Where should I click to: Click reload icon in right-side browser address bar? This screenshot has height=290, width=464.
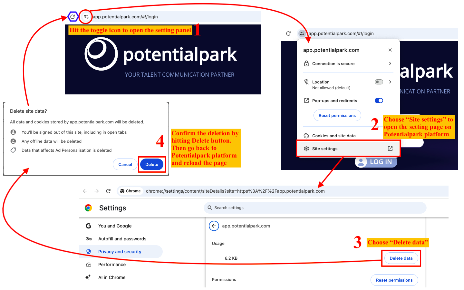288,34
